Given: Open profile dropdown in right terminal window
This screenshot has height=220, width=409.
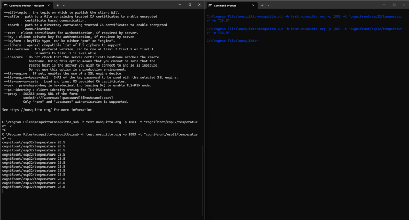Looking at the screenshot, I should (268, 5).
